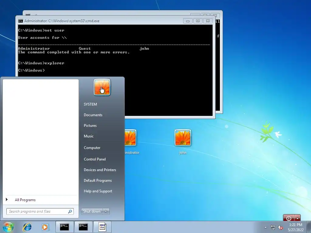Click the muted volume tray icon
The width and height of the screenshot is (311, 233).
point(280,227)
